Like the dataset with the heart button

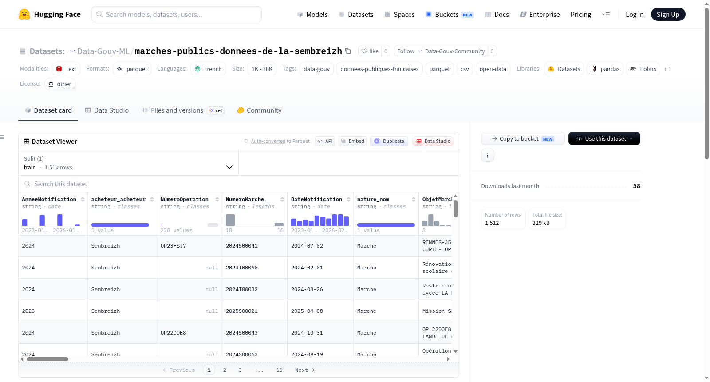click(370, 51)
